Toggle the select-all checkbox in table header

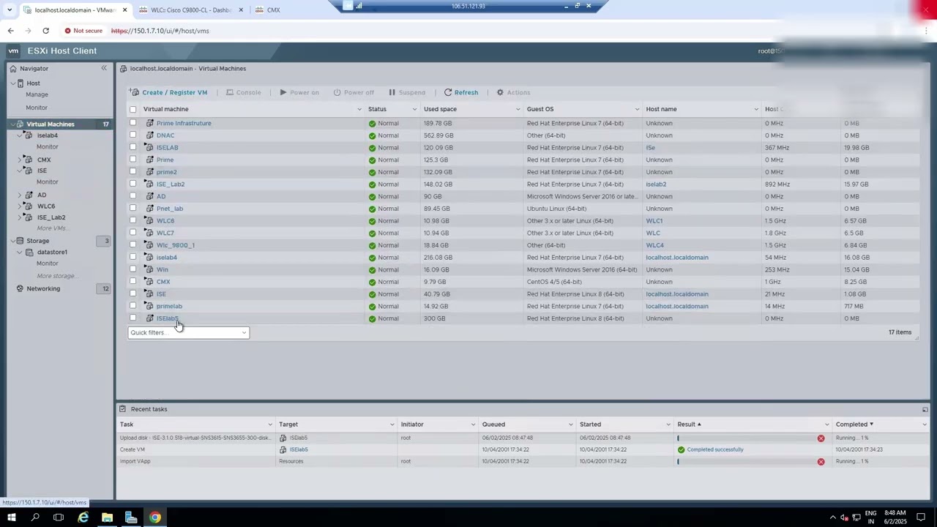pos(132,109)
